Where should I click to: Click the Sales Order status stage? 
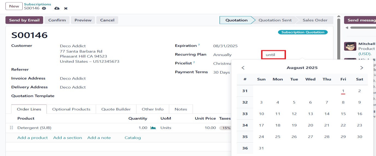(315, 20)
